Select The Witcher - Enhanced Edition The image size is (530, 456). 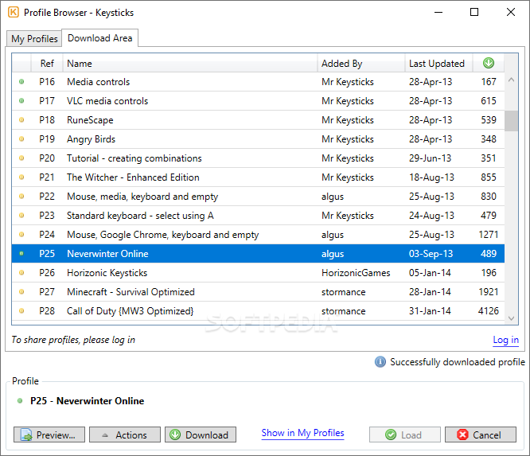click(x=133, y=177)
